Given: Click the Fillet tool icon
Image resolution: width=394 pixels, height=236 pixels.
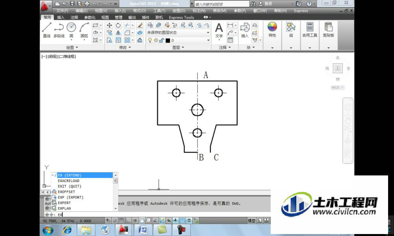Looking at the screenshot, I should pyautogui.click(x=127, y=33).
